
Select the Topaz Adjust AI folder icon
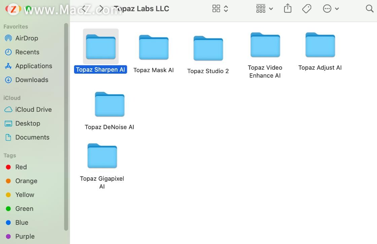coord(320,45)
